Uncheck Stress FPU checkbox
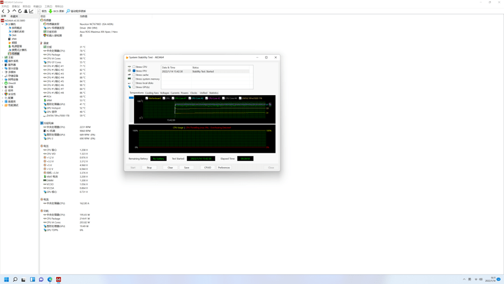This screenshot has height=284, width=504. pyautogui.click(x=134, y=71)
